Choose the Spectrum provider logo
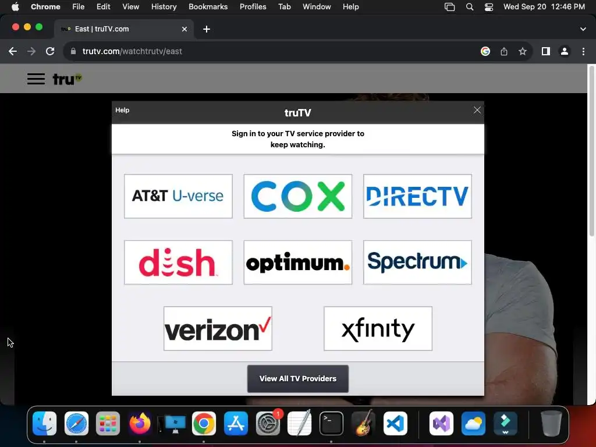Viewport: 596px width, 447px height. coord(417,262)
